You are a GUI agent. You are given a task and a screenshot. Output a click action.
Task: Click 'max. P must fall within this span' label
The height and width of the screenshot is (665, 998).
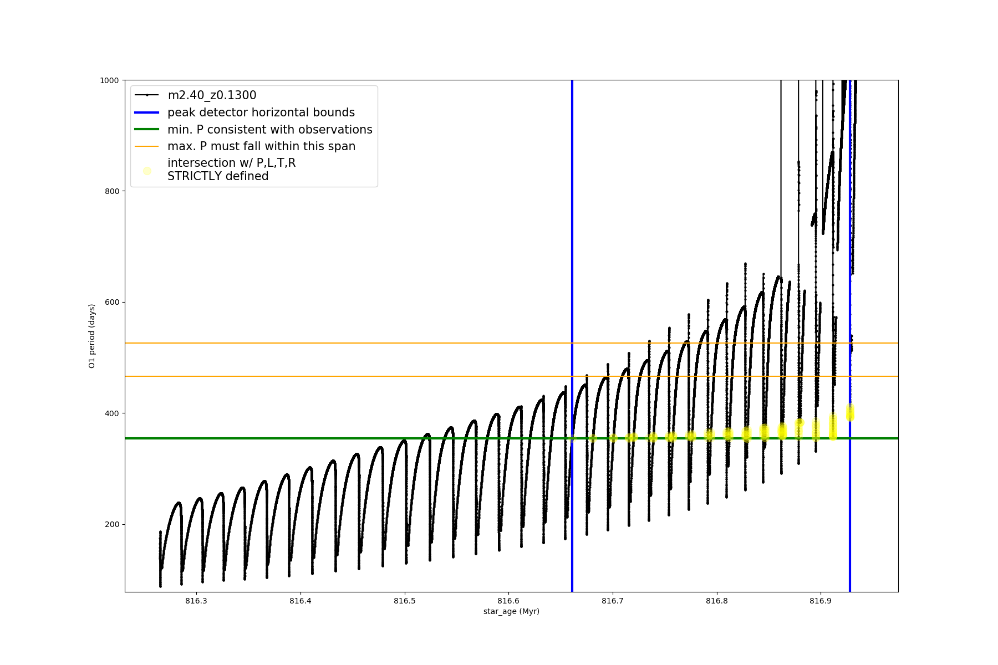(261, 146)
